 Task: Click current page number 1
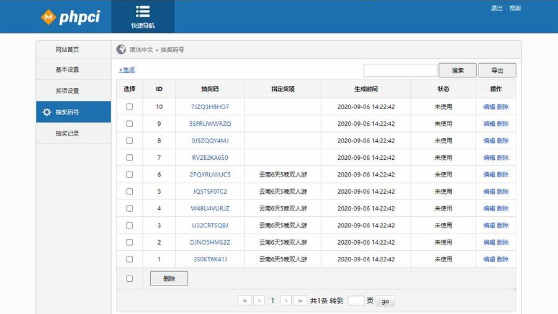pyautogui.click(x=272, y=301)
